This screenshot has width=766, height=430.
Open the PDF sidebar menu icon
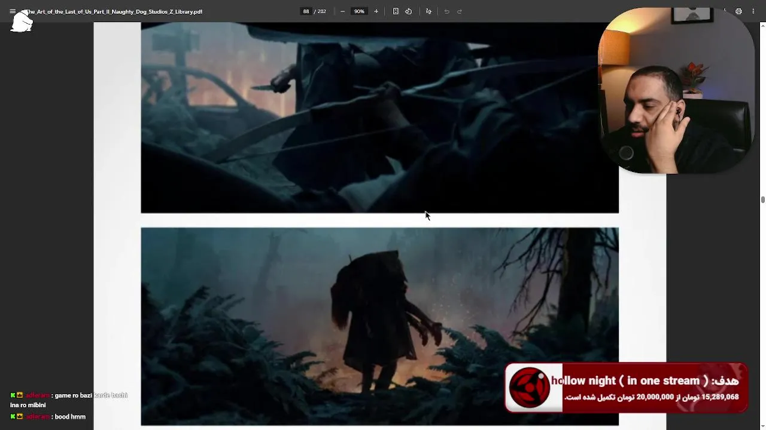click(x=13, y=11)
